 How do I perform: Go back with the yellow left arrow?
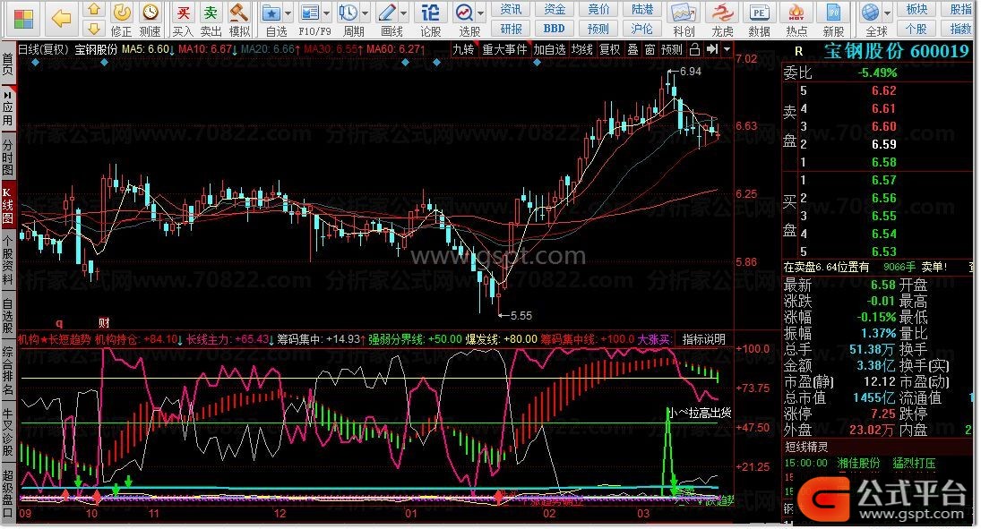61,19
